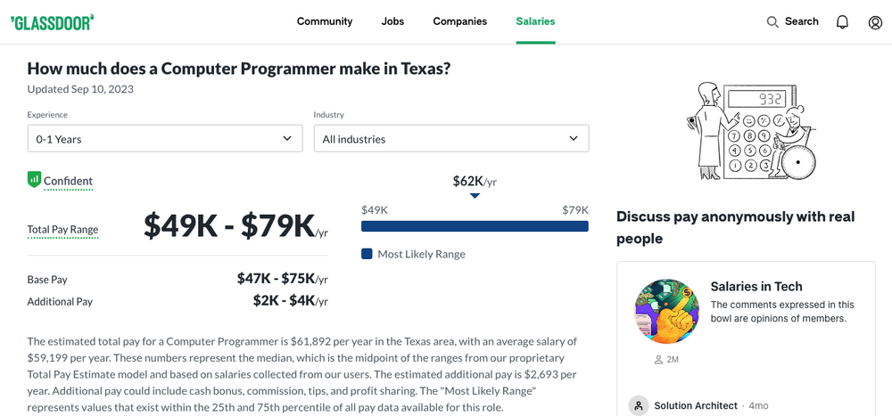Click the $49K lower range label above bar
The width and height of the screenshot is (892, 416).
pos(375,210)
